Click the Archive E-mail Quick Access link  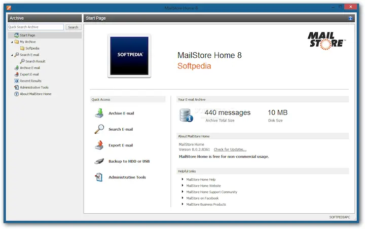click(x=121, y=113)
